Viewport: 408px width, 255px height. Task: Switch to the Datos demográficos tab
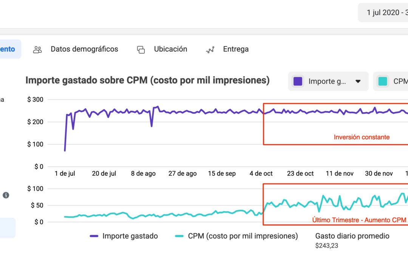tap(84, 49)
